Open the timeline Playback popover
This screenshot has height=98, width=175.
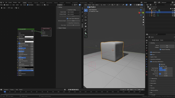[x=7, y=90]
